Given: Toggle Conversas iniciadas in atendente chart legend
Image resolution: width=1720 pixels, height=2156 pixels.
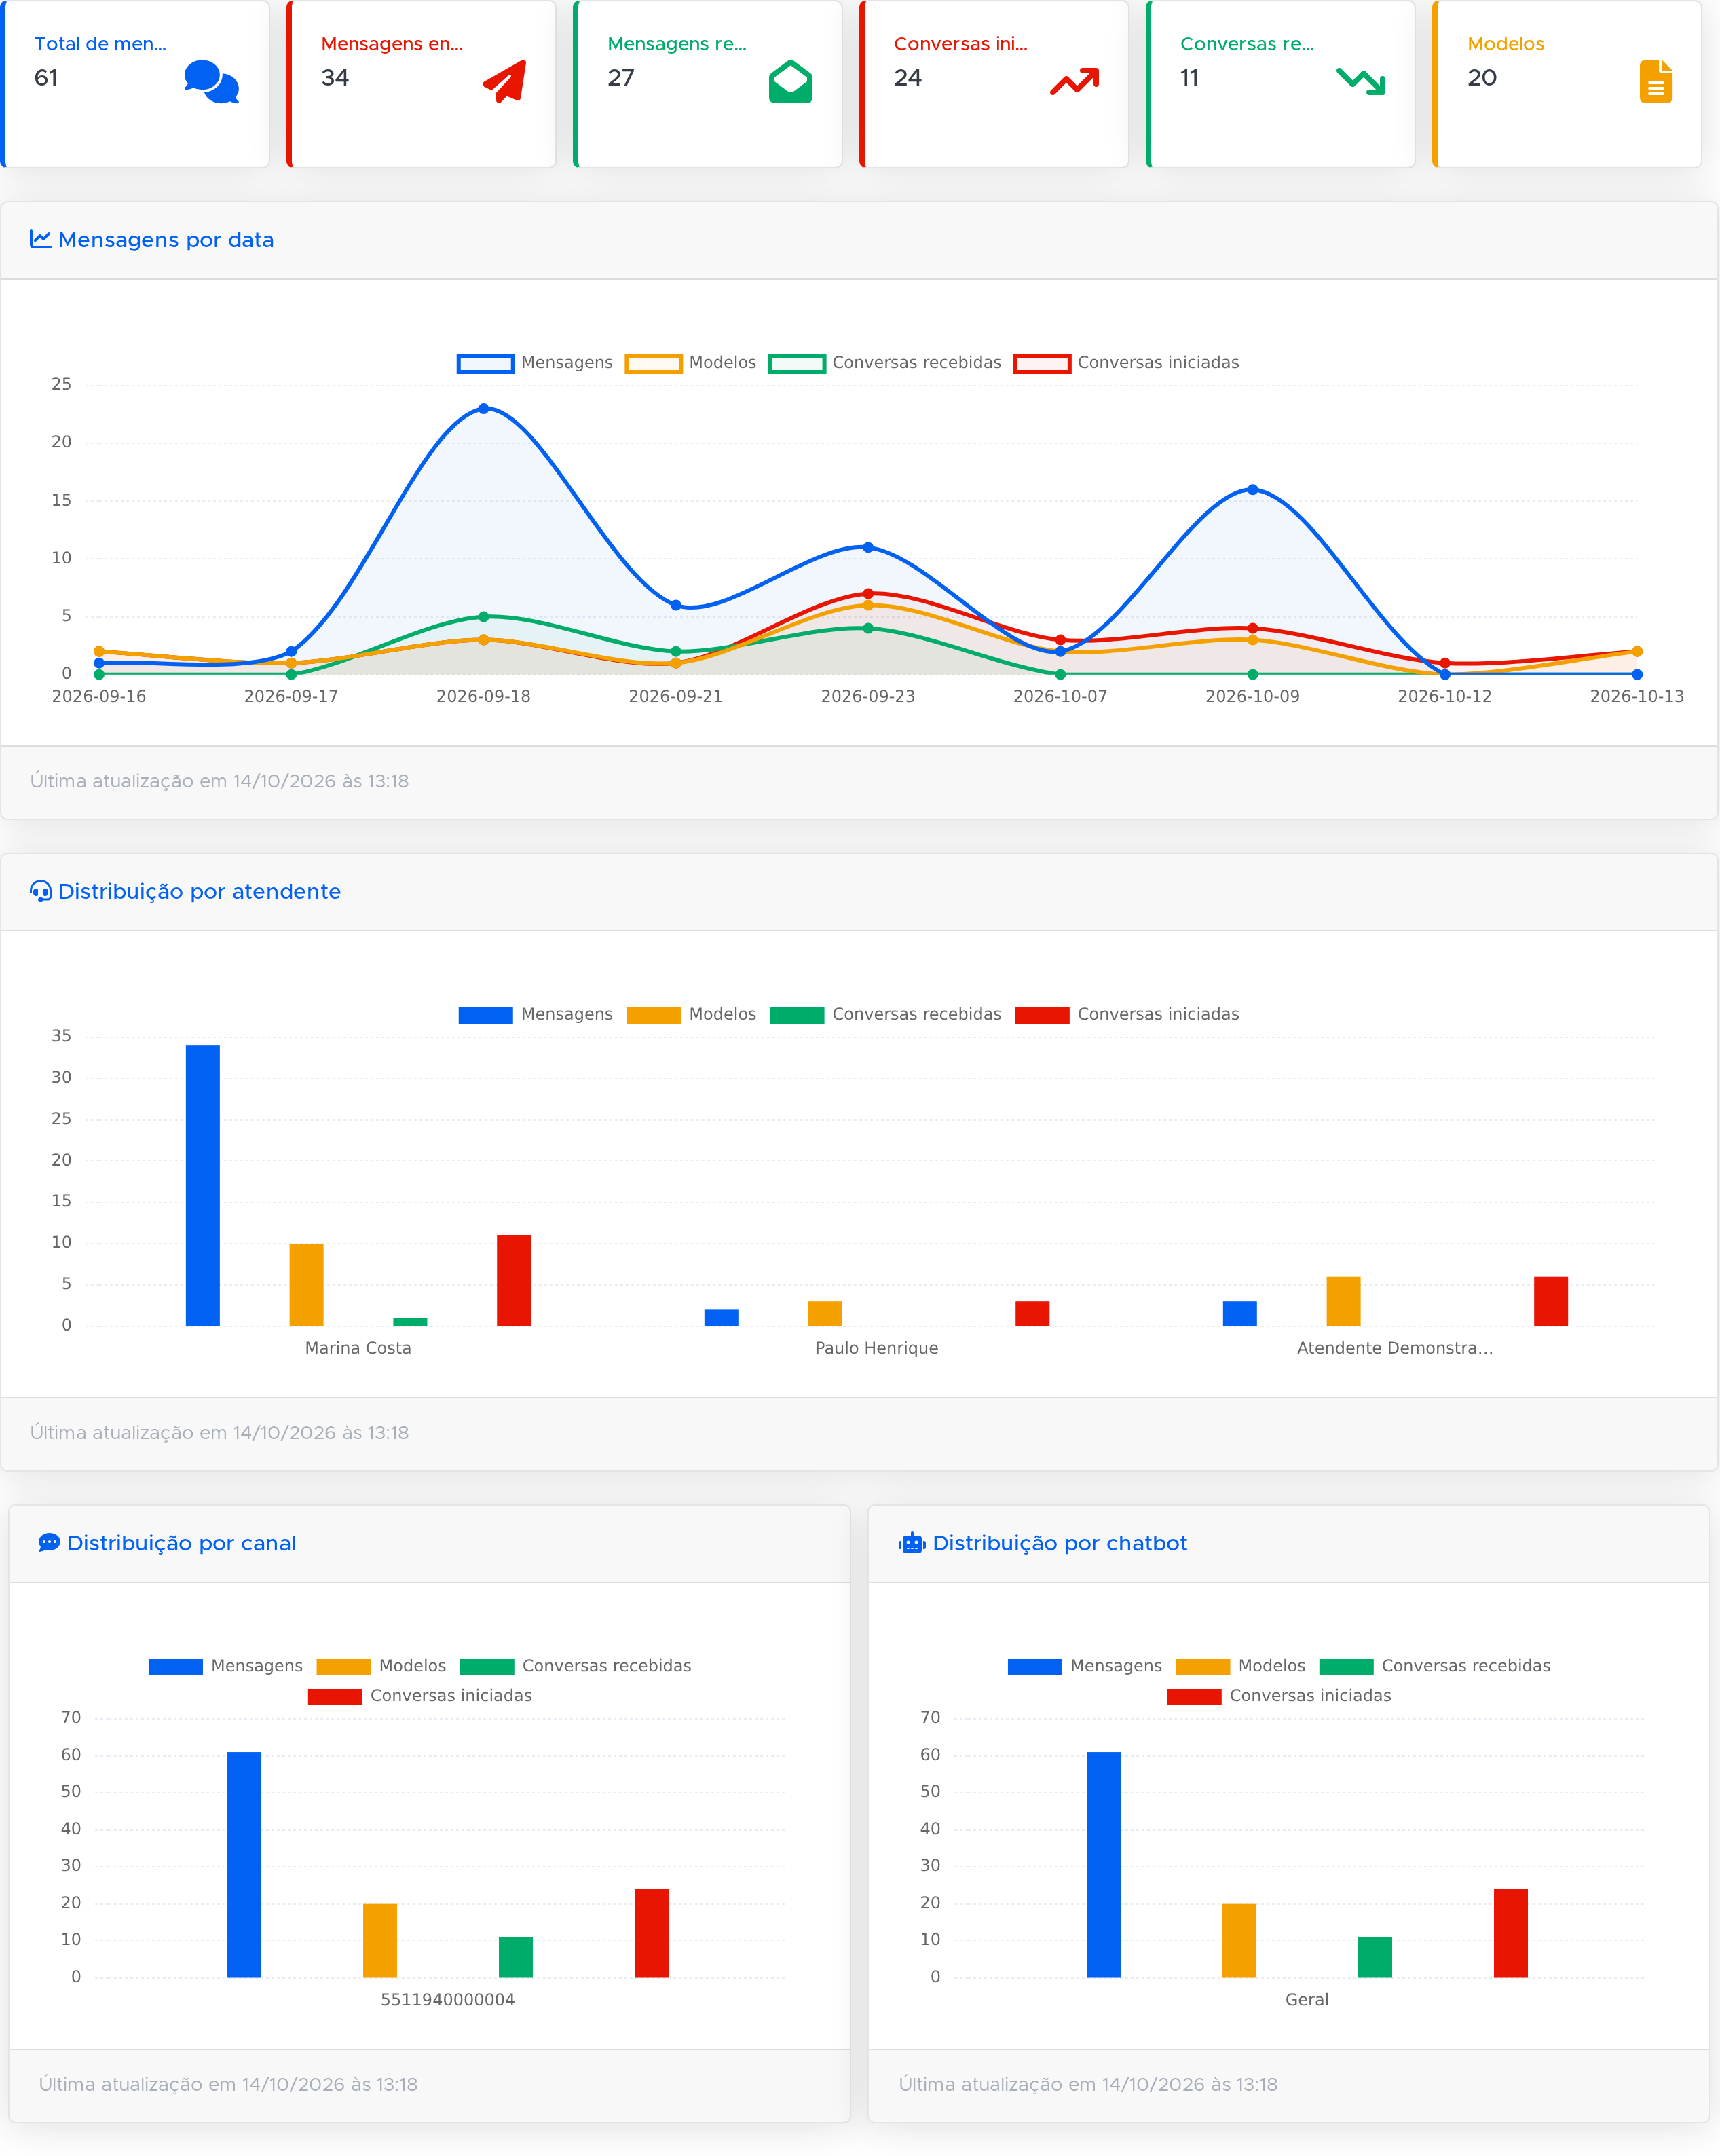Looking at the screenshot, I should pos(1127,1015).
